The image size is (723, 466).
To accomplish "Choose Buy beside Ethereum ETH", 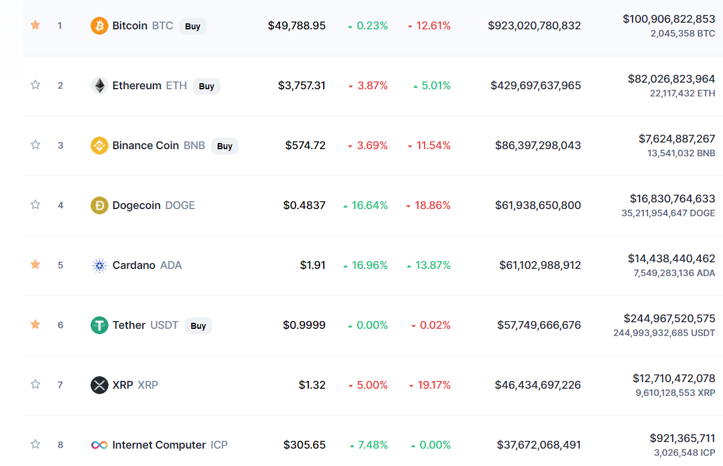I will coord(207,86).
